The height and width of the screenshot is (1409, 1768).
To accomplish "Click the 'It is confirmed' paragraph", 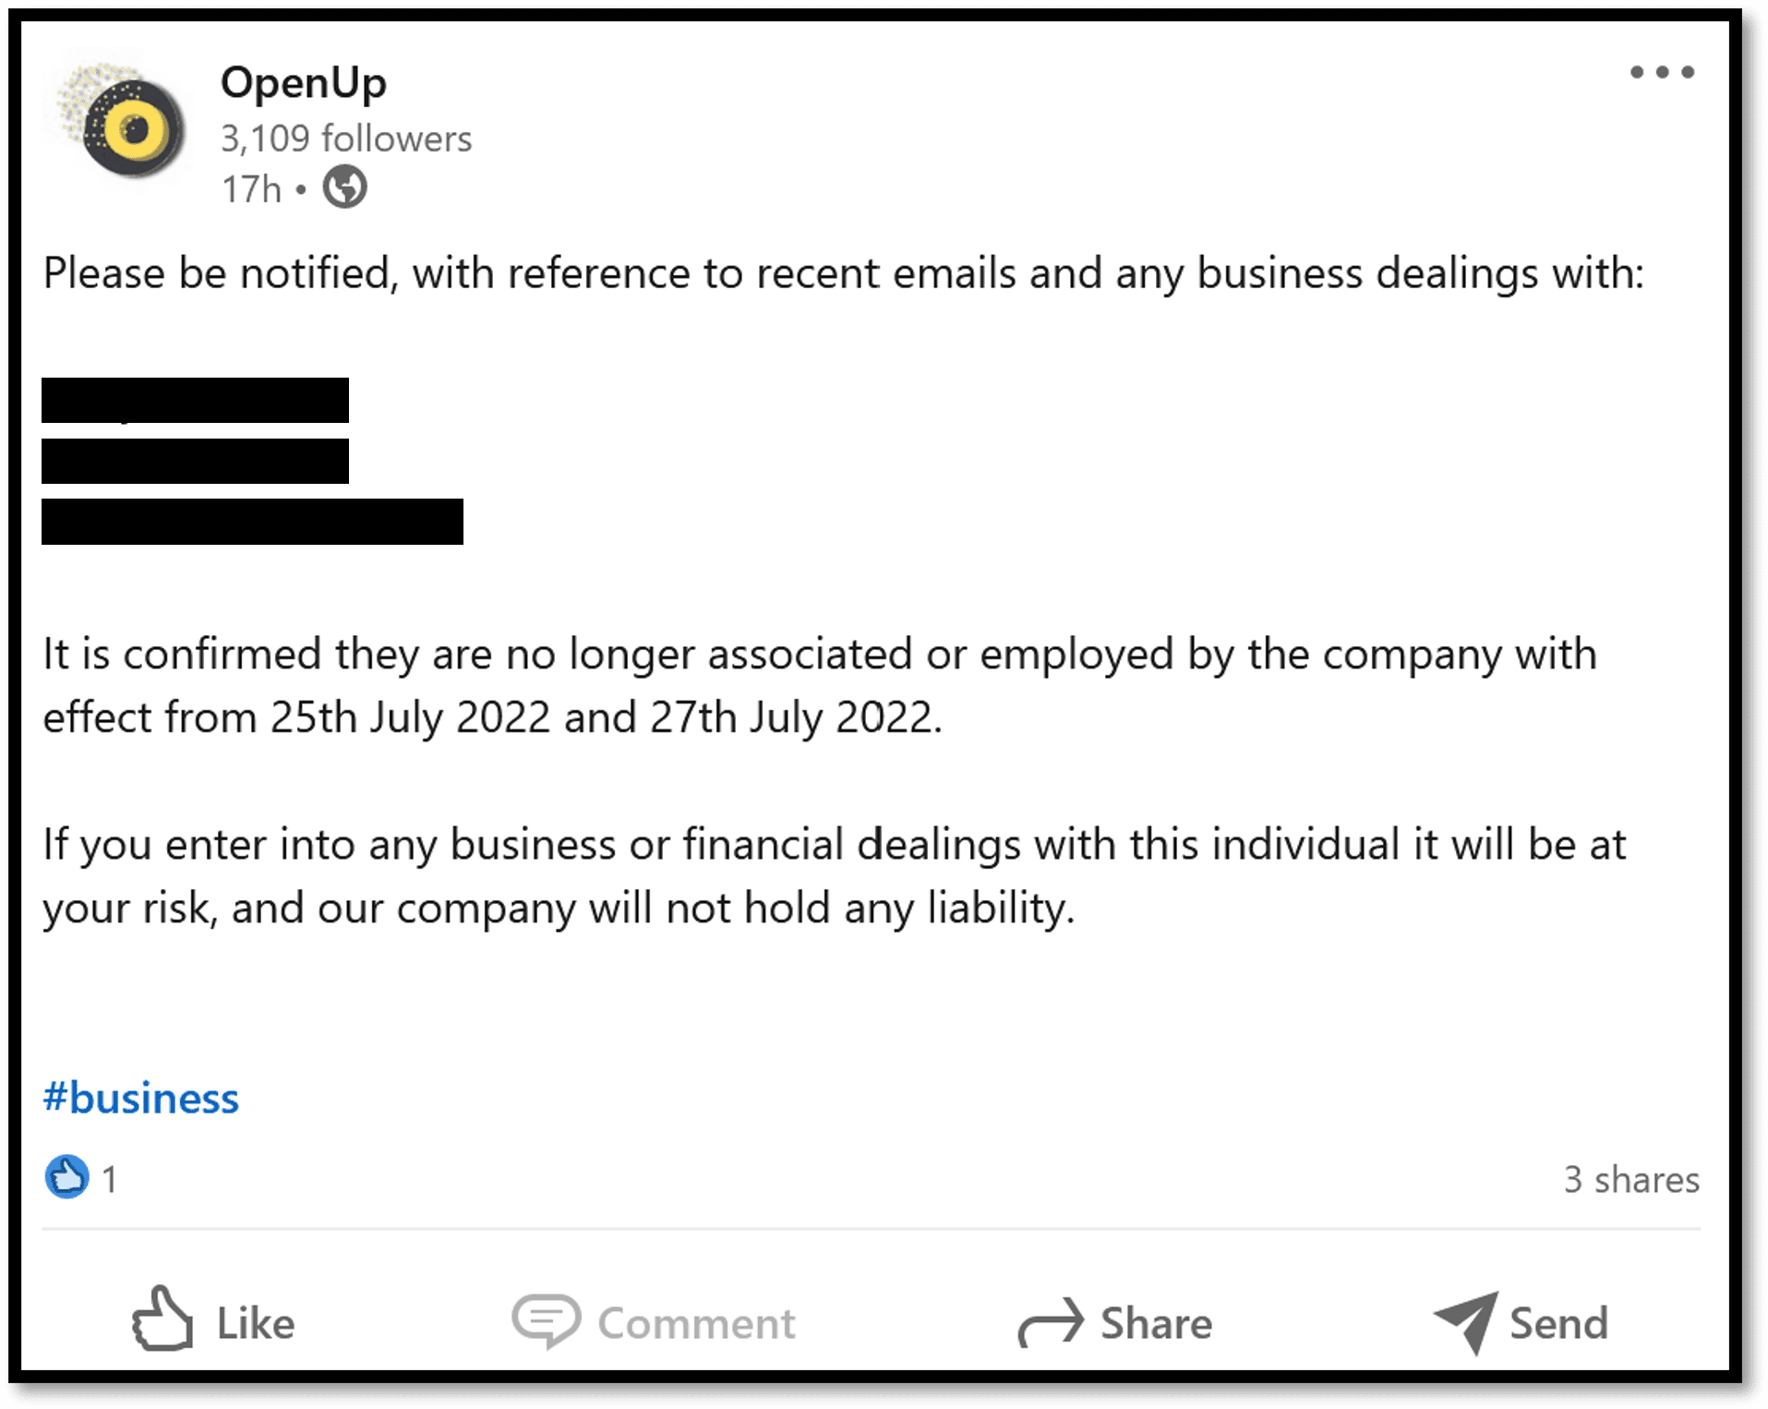I will tap(820, 685).
